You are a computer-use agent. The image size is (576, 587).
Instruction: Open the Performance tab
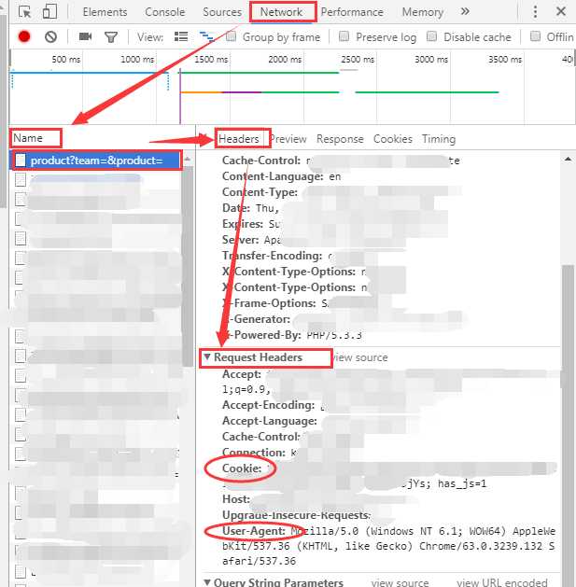pos(353,12)
